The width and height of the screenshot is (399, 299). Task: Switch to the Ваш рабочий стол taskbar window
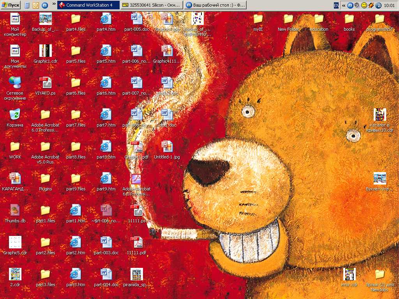click(x=215, y=5)
